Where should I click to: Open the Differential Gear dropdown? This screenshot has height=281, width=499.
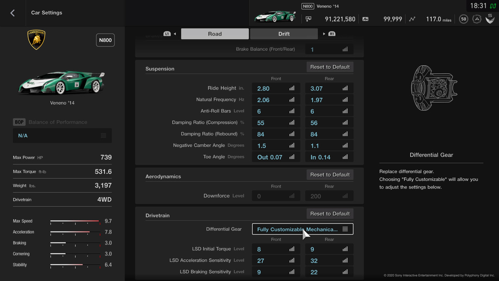(303, 229)
